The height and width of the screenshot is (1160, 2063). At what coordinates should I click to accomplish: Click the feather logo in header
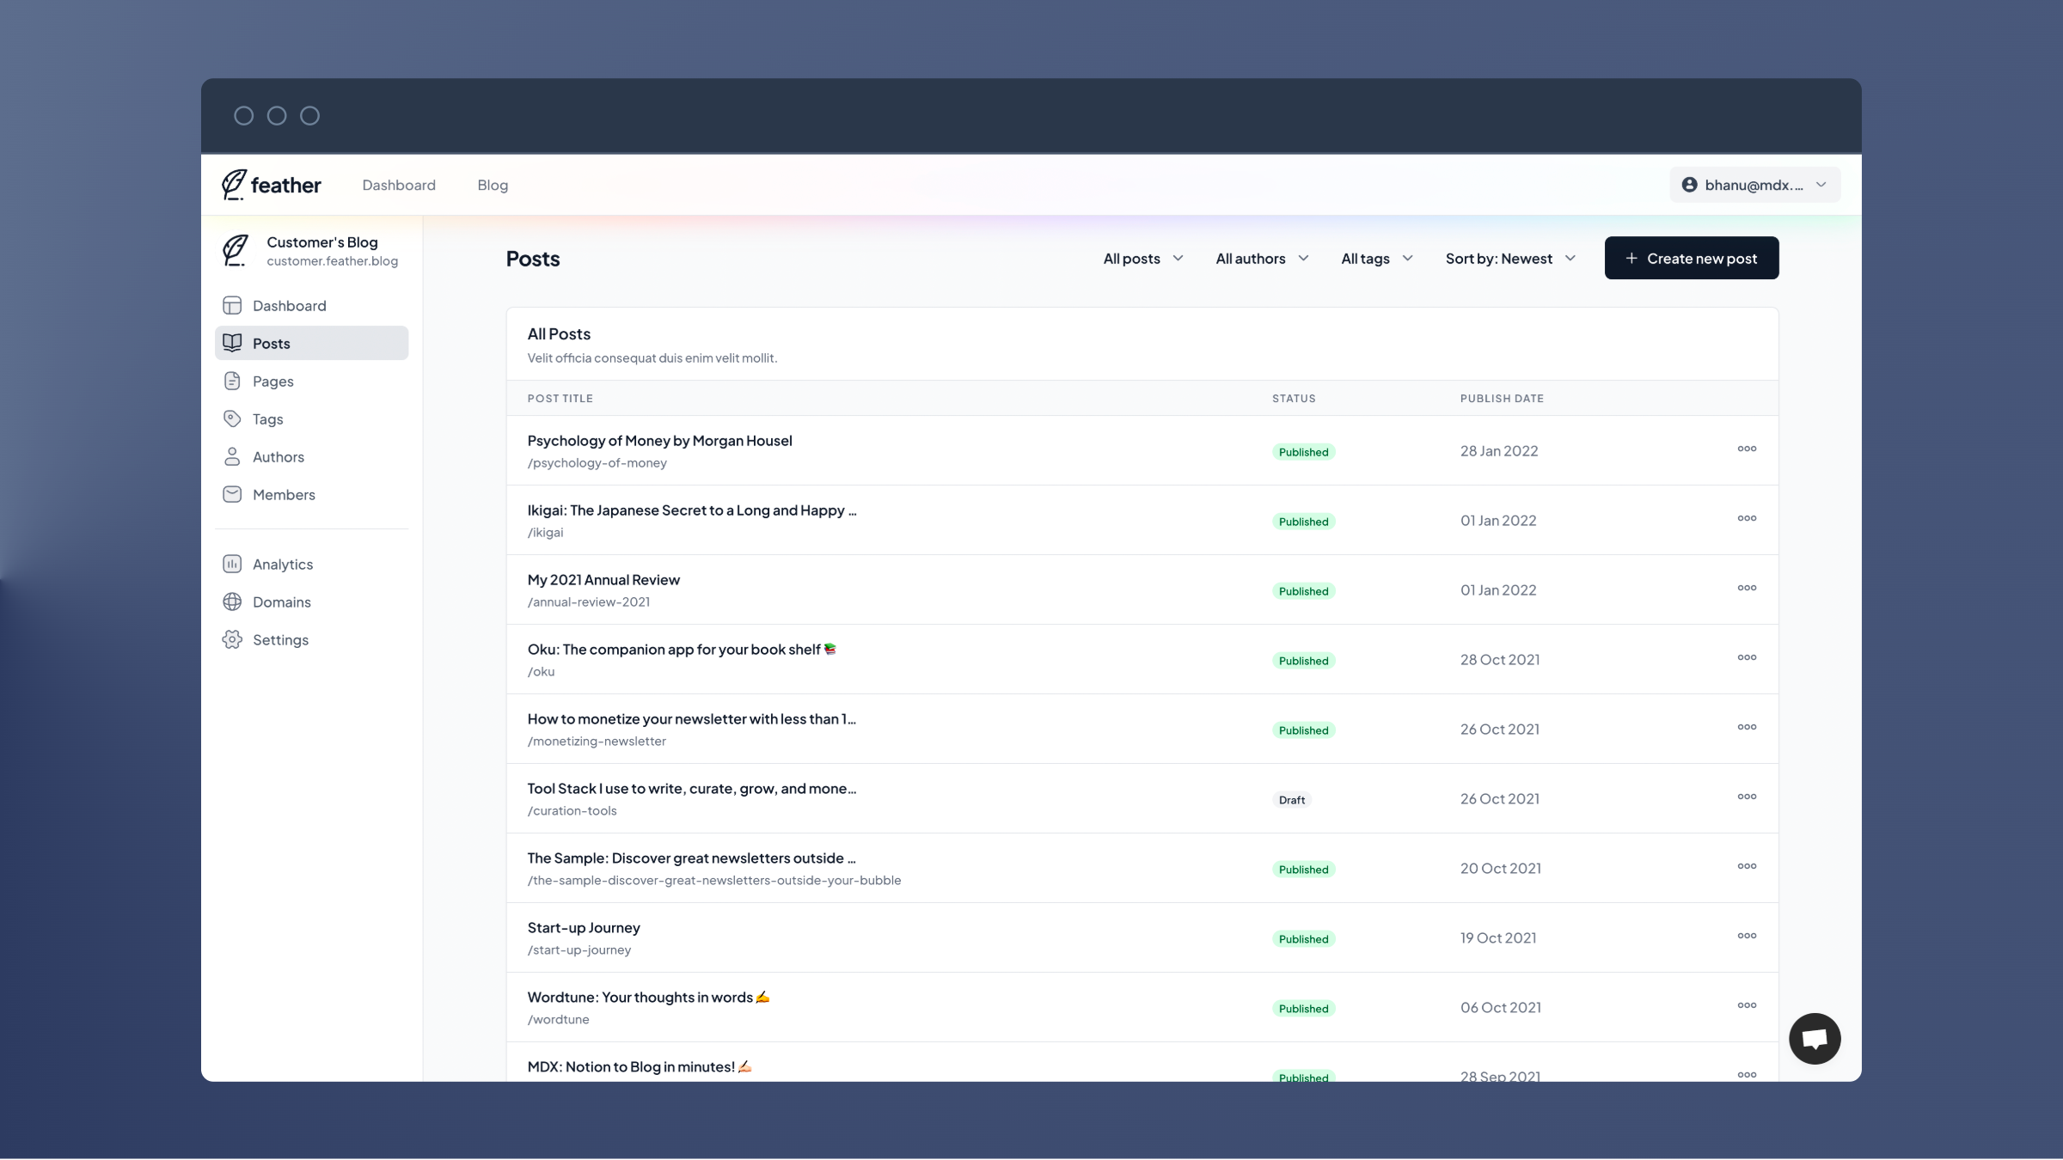(272, 185)
